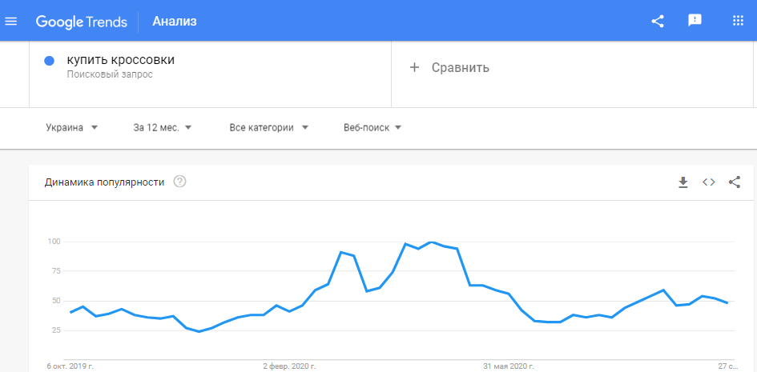Open the Веб-поиск search type dropdown
757x372 pixels.
tap(372, 128)
